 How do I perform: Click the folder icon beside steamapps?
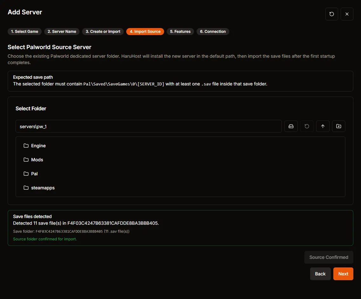26,188
